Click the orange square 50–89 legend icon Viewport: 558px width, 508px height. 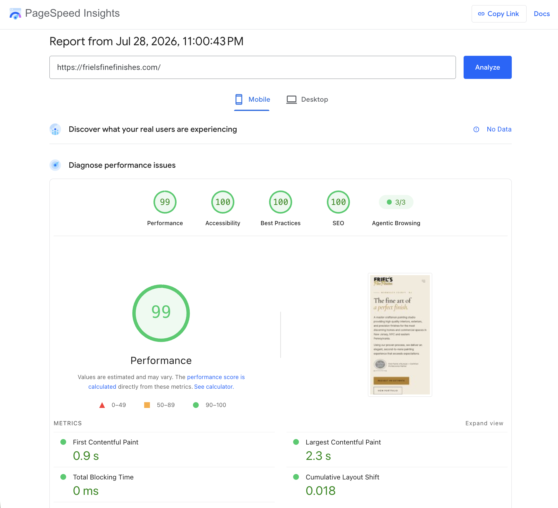click(147, 405)
